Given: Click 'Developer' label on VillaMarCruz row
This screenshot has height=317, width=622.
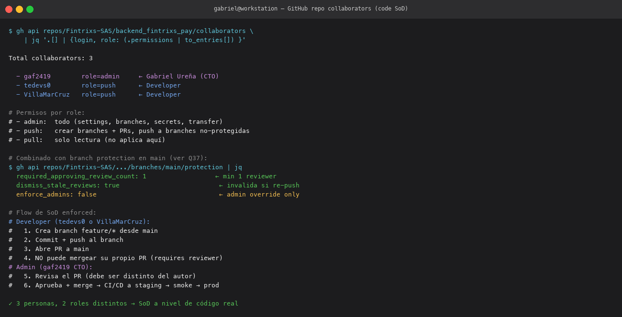Looking at the screenshot, I should click(x=164, y=95).
